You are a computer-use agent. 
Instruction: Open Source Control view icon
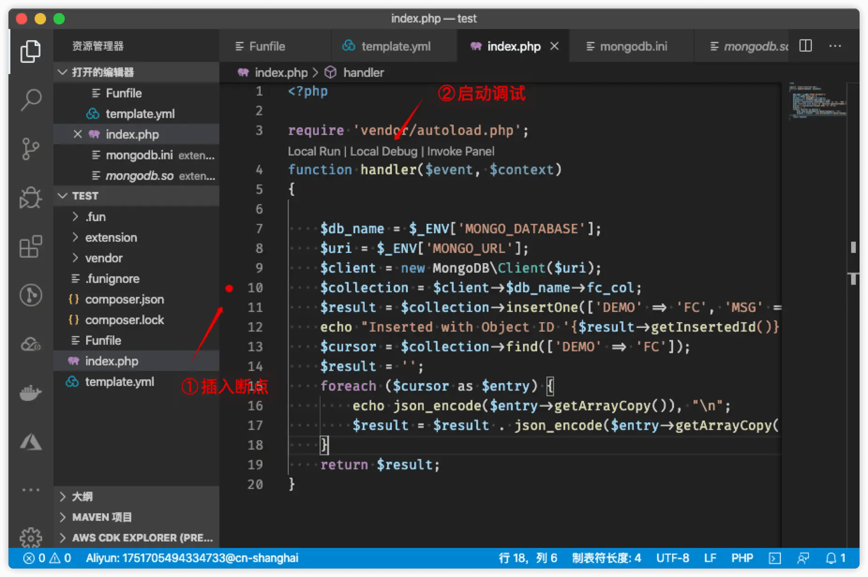31,149
